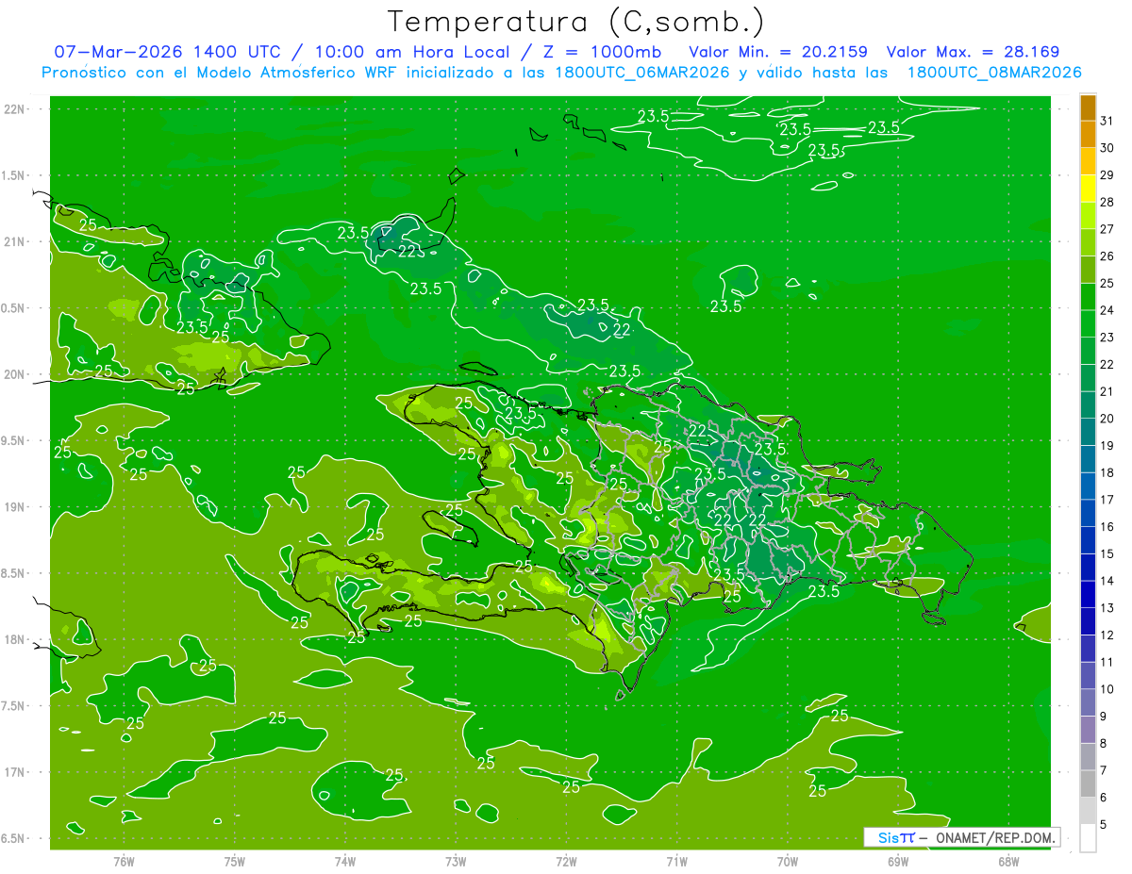Click the "0.5N" latitude axis label
Image resolution: width=1132 pixels, height=874 pixels.
13,308
